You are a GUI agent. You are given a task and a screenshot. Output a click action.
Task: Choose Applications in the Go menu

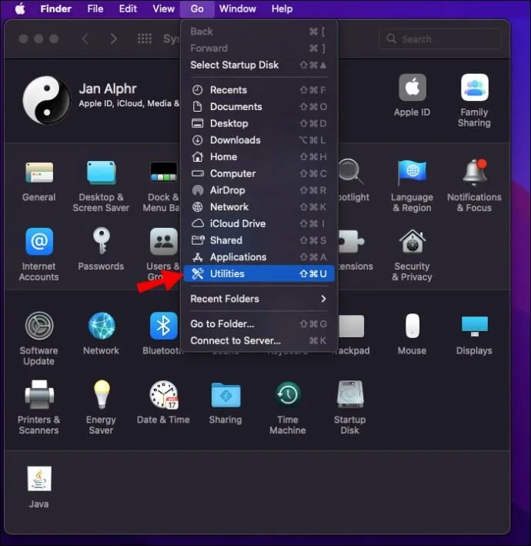point(259,257)
